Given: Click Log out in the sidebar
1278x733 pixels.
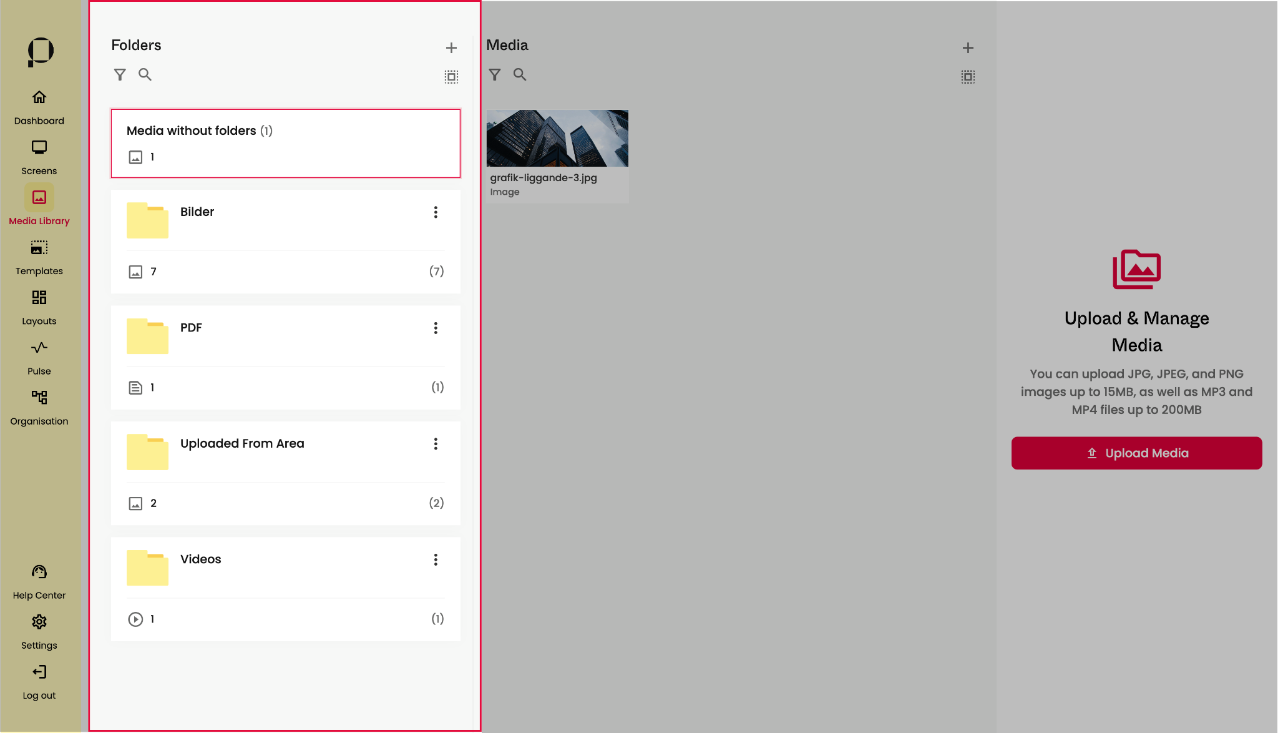Looking at the screenshot, I should 39,682.
